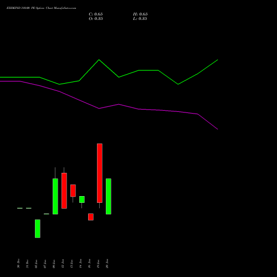The height and width of the screenshot is (277, 277).
Task: Click the low value L: 0.35
Action: click(x=140, y=19)
